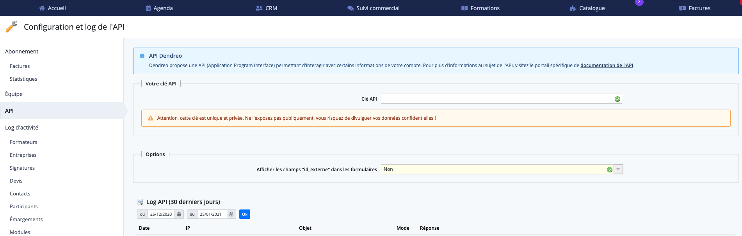Click the 'au' date label
Viewport: 742px width, 236px height.
[x=192, y=214]
